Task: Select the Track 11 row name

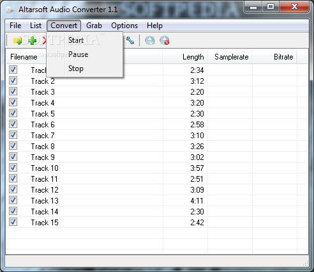Action: coord(45,179)
